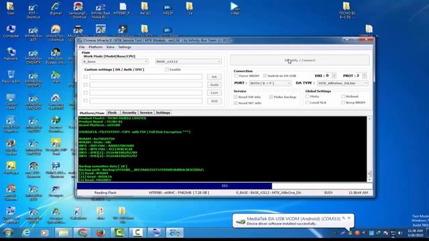This screenshot has width=429, height=241.
Task: Open Google Chrome from the taskbar
Action: pyautogui.click(x=82, y=232)
